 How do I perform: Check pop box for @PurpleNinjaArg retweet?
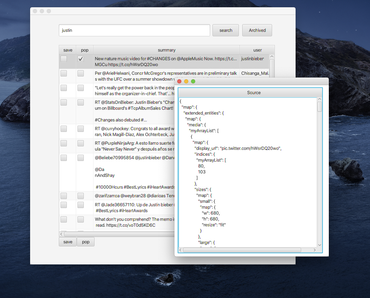81,143
